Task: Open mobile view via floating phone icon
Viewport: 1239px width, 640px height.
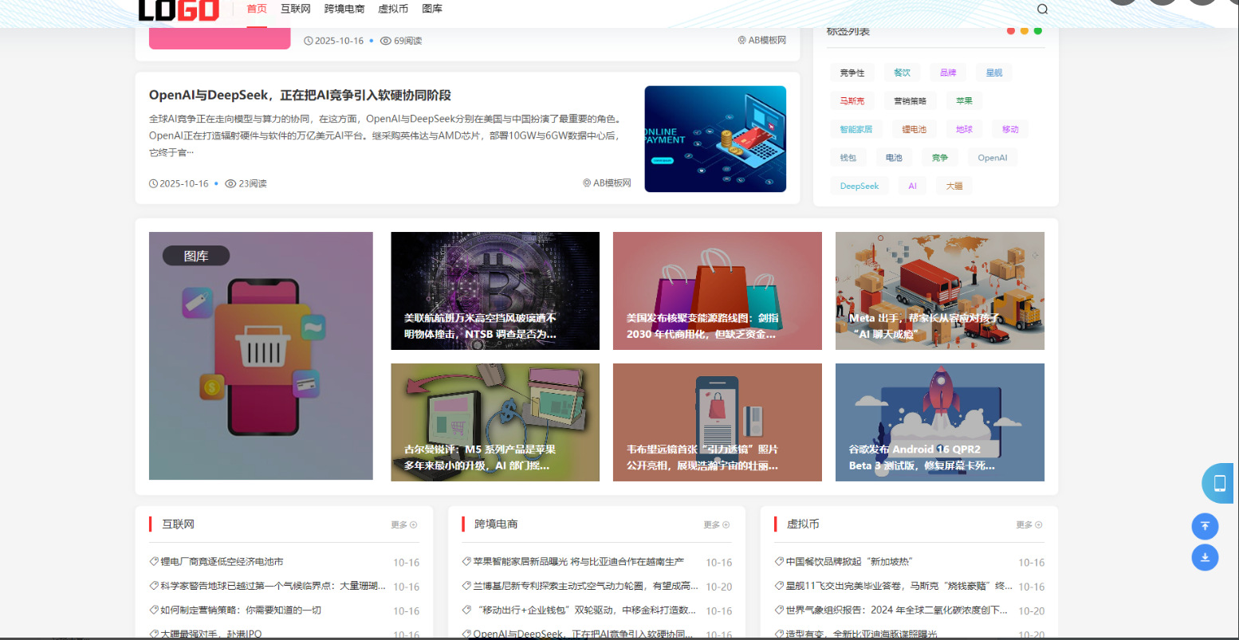Action: (x=1219, y=483)
